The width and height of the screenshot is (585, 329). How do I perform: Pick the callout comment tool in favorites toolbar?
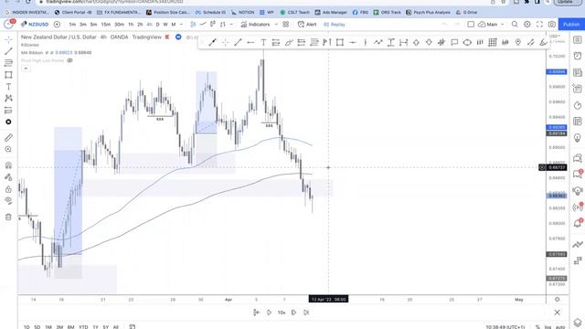[x=454, y=43]
